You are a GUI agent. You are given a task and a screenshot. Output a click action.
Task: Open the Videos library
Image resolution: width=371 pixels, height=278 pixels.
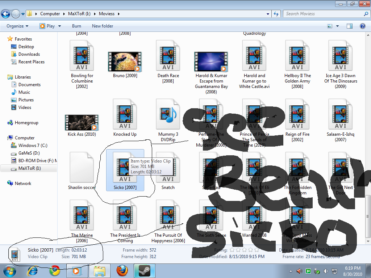point(25,107)
